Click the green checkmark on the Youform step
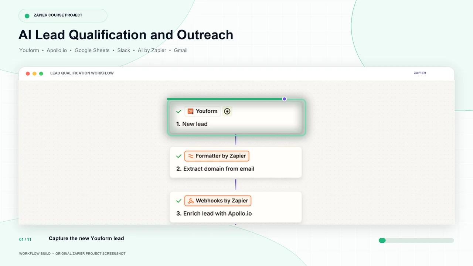 coord(179,111)
